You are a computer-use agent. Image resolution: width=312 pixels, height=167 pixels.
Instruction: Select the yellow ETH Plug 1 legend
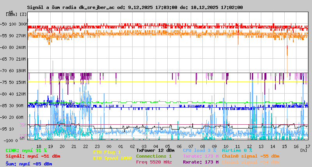pyautogui.click(x=107, y=152)
